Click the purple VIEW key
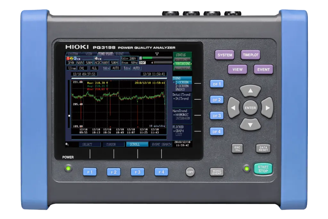This screenshot has height=219, width=328. [x=237, y=70]
